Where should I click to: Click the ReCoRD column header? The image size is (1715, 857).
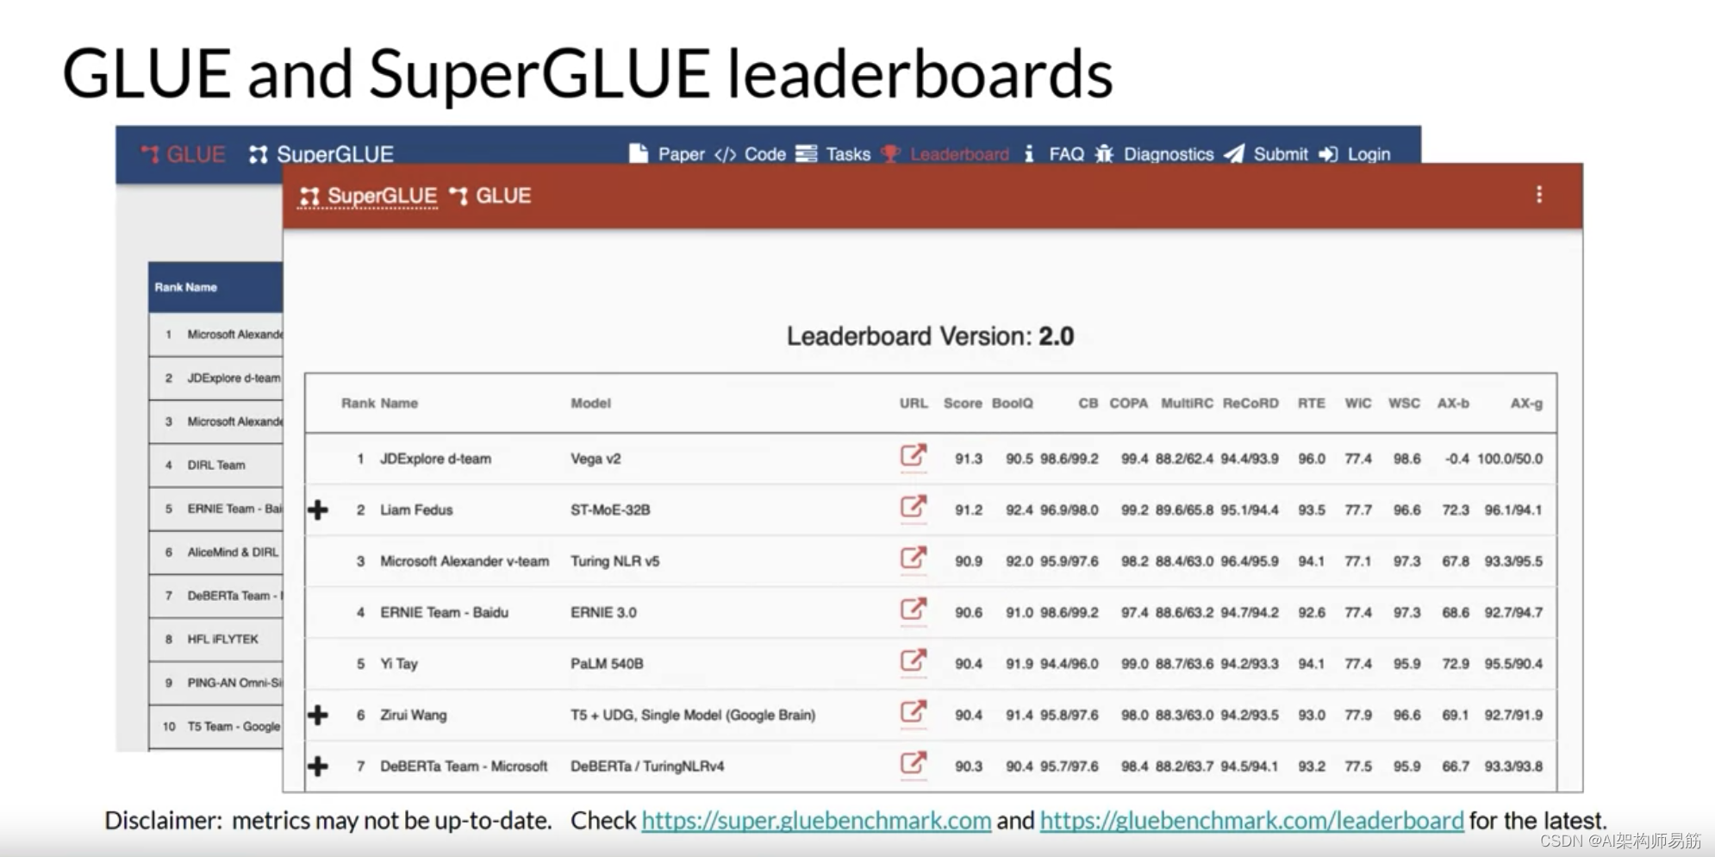pyautogui.click(x=1250, y=403)
